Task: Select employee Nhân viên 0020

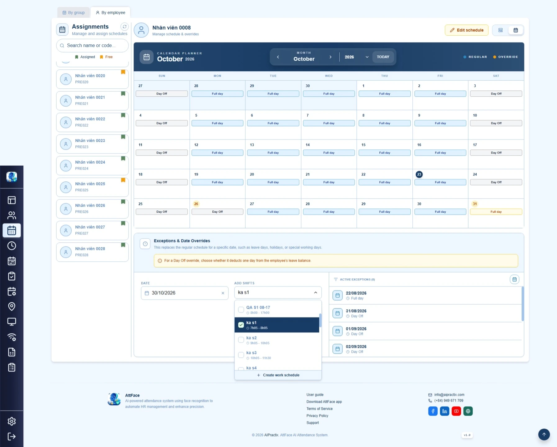Action: pos(92,79)
